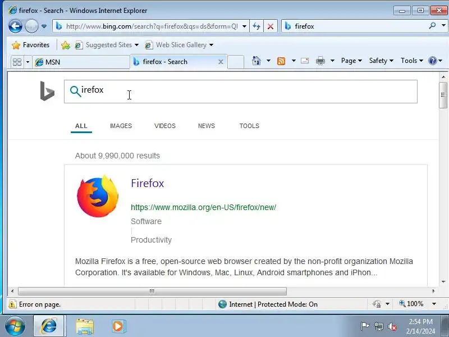This screenshot has height=337, width=449.
Task: Expand the Home button dropdown arrow
Action: 268,61
